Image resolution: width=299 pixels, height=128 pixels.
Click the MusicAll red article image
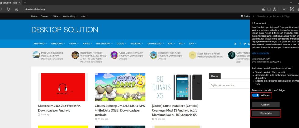[x=63, y=87]
